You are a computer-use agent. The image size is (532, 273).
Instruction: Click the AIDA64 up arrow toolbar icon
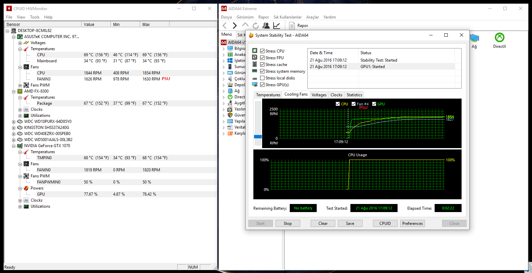click(x=245, y=25)
